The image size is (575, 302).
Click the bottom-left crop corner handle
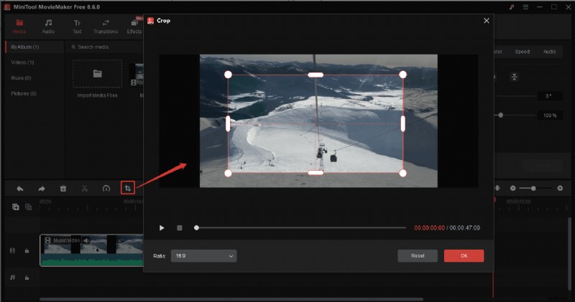(x=228, y=173)
